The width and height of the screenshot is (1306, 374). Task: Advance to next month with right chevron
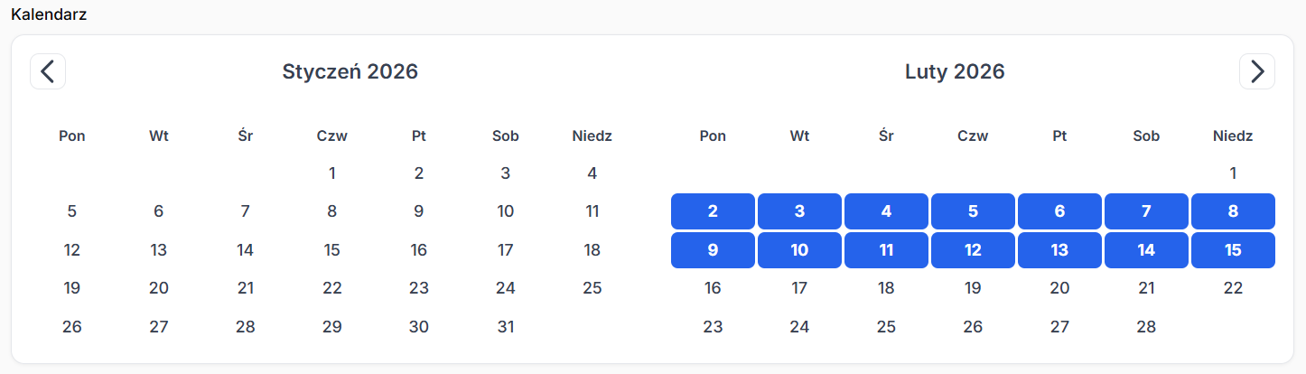coord(1256,71)
